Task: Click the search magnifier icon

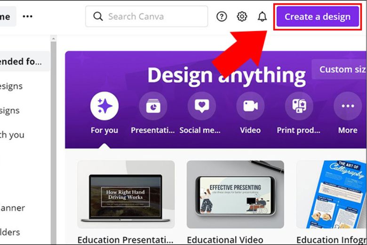Action: (98, 16)
